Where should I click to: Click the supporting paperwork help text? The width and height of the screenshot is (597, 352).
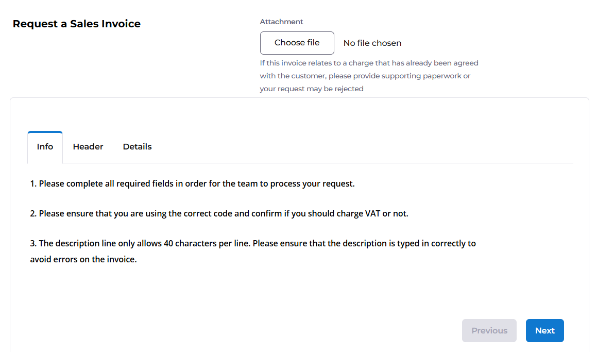click(369, 76)
